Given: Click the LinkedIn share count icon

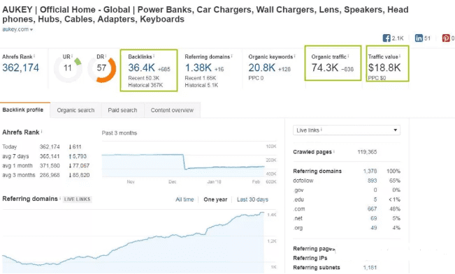Looking at the screenshot, I should pyautogui.click(x=419, y=38).
